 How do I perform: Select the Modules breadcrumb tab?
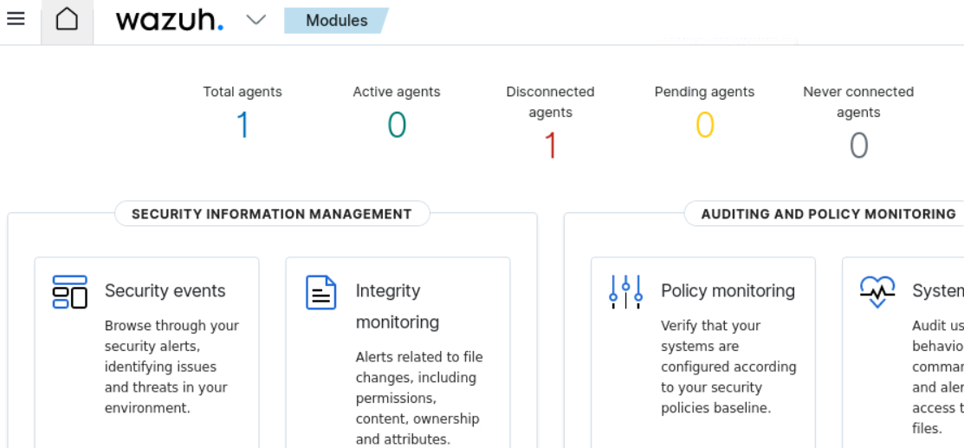click(336, 20)
